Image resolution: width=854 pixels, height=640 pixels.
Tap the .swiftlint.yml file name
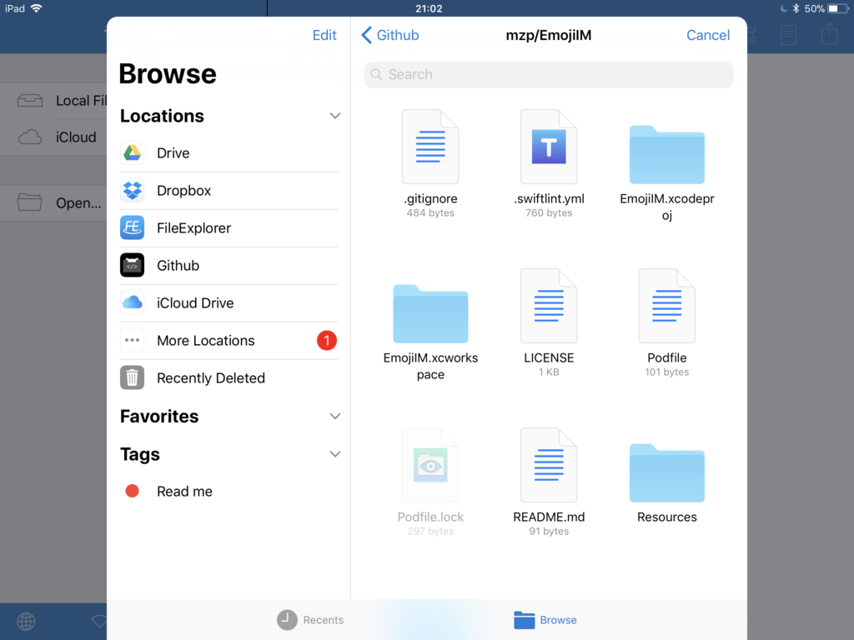549,198
